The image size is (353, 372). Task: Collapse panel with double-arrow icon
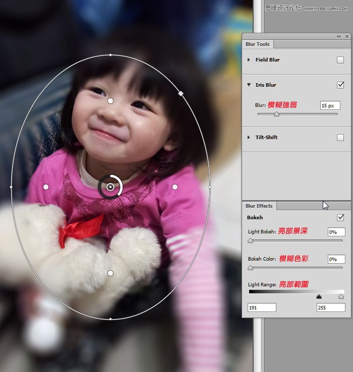click(338, 36)
